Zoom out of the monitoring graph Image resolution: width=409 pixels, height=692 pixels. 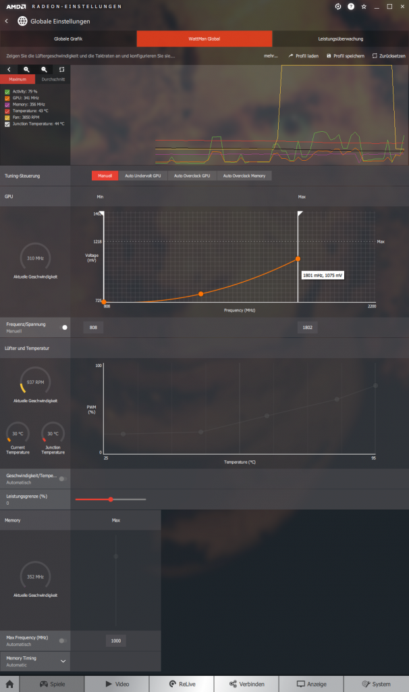point(44,70)
